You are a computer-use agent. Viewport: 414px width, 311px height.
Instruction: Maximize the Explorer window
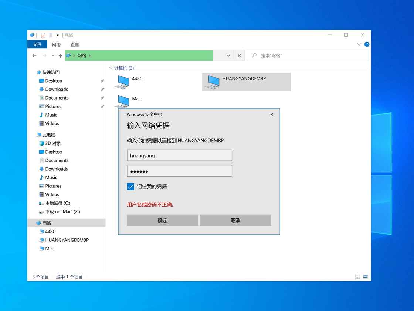click(x=346, y=35)
